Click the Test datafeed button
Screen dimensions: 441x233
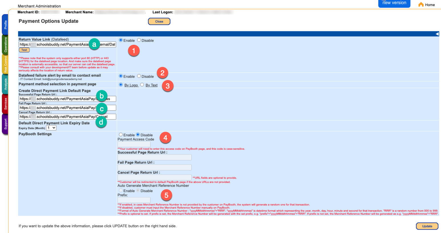24,50
